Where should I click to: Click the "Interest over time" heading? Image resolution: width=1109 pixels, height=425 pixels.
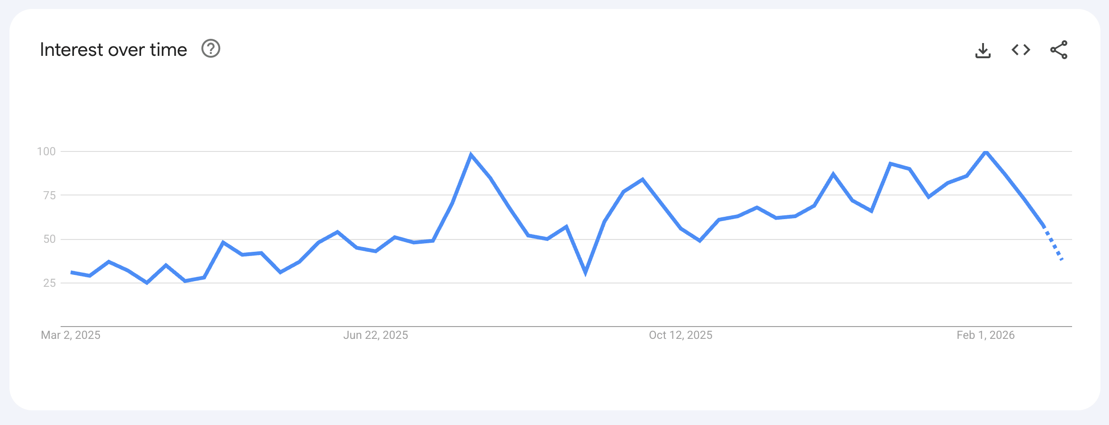pyautogui.click(x=114, y=50)
